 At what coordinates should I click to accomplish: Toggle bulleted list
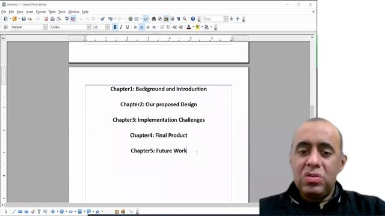coord(168,27)
